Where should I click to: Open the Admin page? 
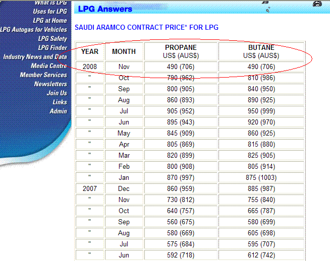pyautogui.click(x=58, y=111)
